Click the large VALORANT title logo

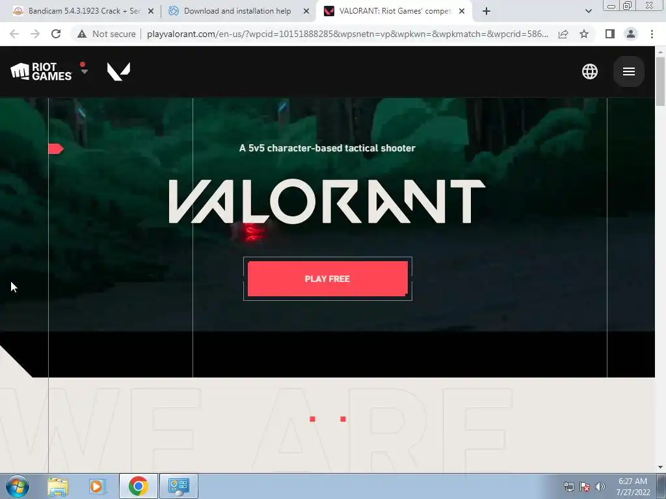(x=327, y=201)
